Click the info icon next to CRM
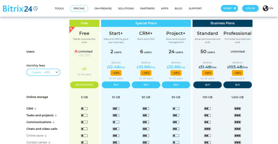Viewport: 278px width, 144px height. pos(35,109)
